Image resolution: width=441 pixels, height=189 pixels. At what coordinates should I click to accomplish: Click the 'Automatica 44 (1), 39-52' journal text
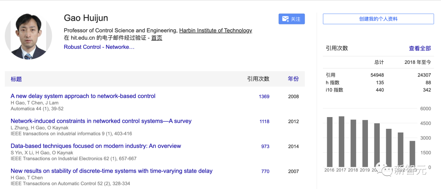pyautogui.click(x=37, y=109)
